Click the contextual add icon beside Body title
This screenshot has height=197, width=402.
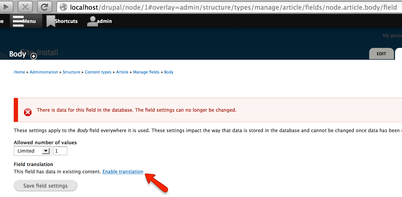[33, 56]
